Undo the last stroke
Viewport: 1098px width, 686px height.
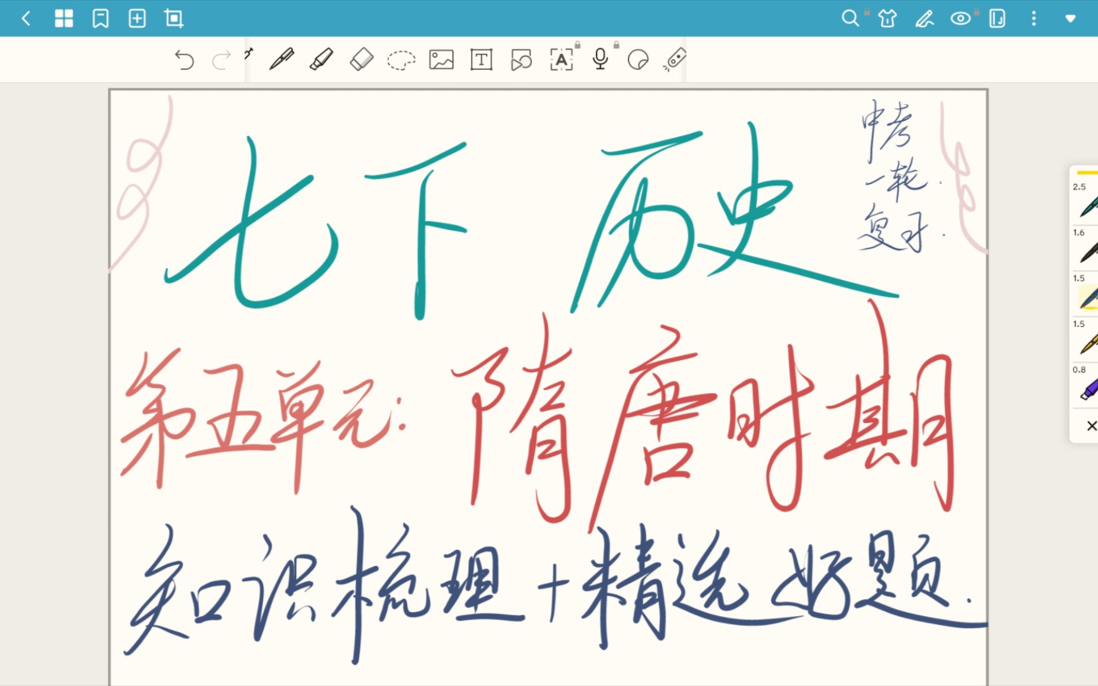pos(184,60)
